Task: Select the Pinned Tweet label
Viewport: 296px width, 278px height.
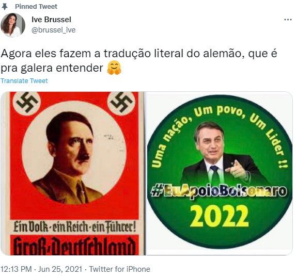Action: pos(36,7)
